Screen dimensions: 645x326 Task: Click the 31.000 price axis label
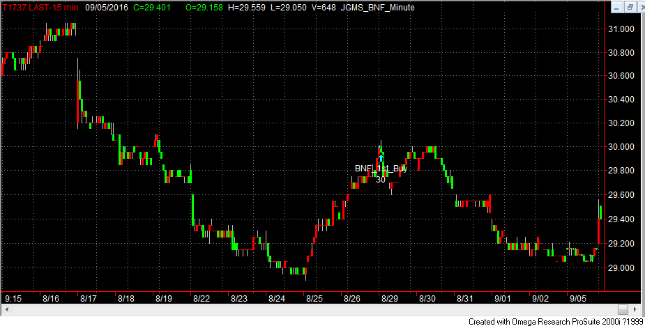click(621, 29)
